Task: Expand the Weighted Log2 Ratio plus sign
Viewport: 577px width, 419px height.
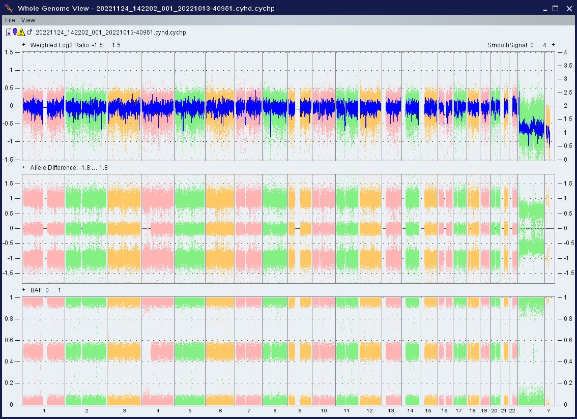Action: 24,45
